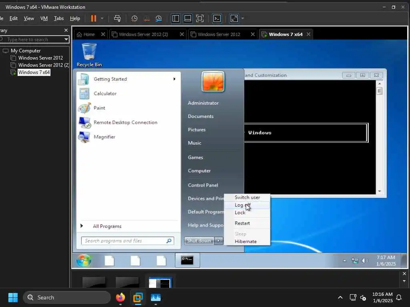The width and height of the screenshot is (410, 307).
Task: Close the library panel
Action: [x=66, y=30]
